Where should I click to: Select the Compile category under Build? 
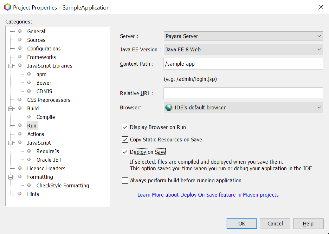tap(45, 117)
